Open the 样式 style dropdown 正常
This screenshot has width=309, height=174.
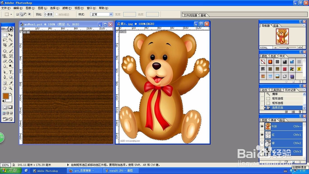[101, 14]
